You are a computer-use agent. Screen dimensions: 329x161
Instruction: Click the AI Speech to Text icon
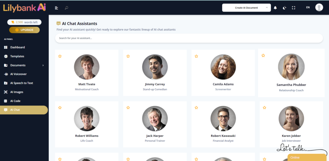[x=6, y=83]
